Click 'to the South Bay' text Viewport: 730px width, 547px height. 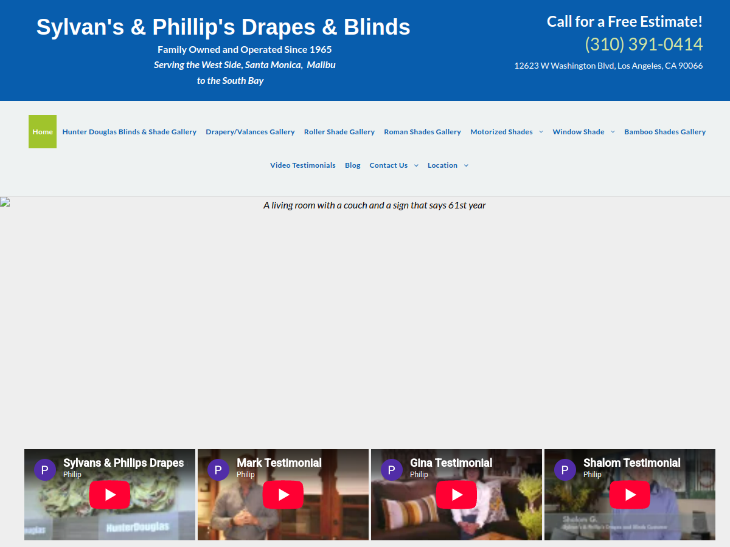pos(230,80)
